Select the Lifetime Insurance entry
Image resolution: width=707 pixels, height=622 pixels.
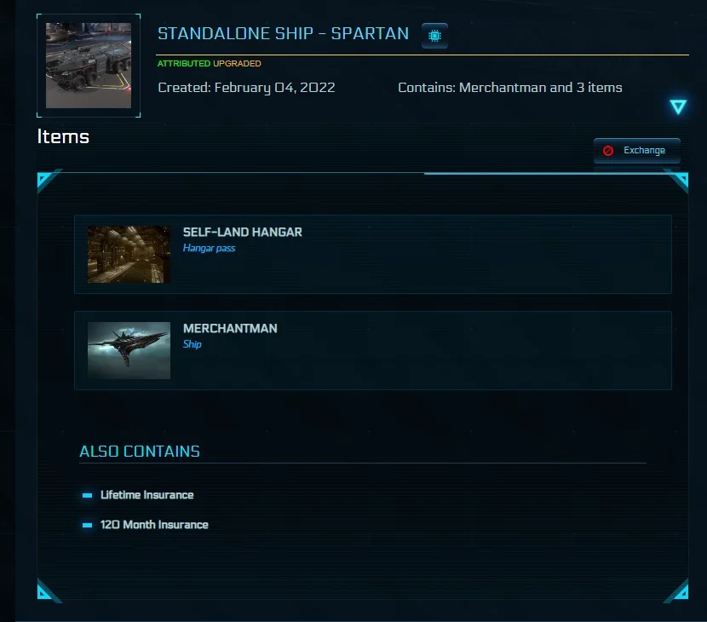[x=147, y=495]
